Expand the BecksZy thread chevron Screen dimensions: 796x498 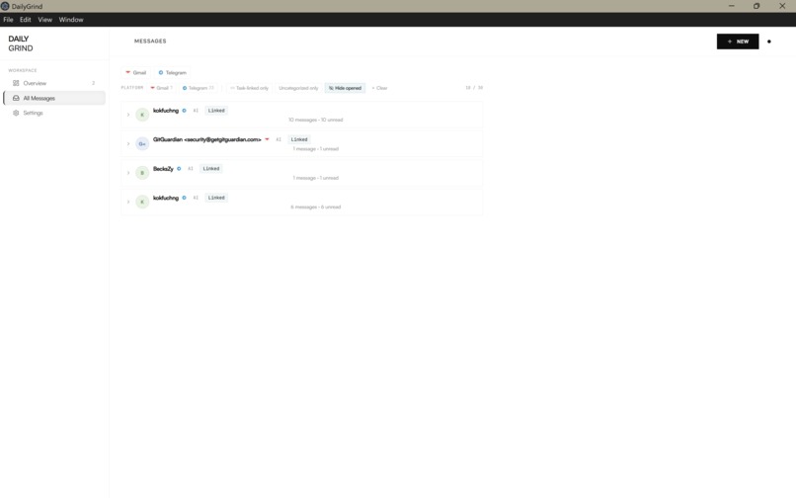pyautogui.click(x=128, y=173)
